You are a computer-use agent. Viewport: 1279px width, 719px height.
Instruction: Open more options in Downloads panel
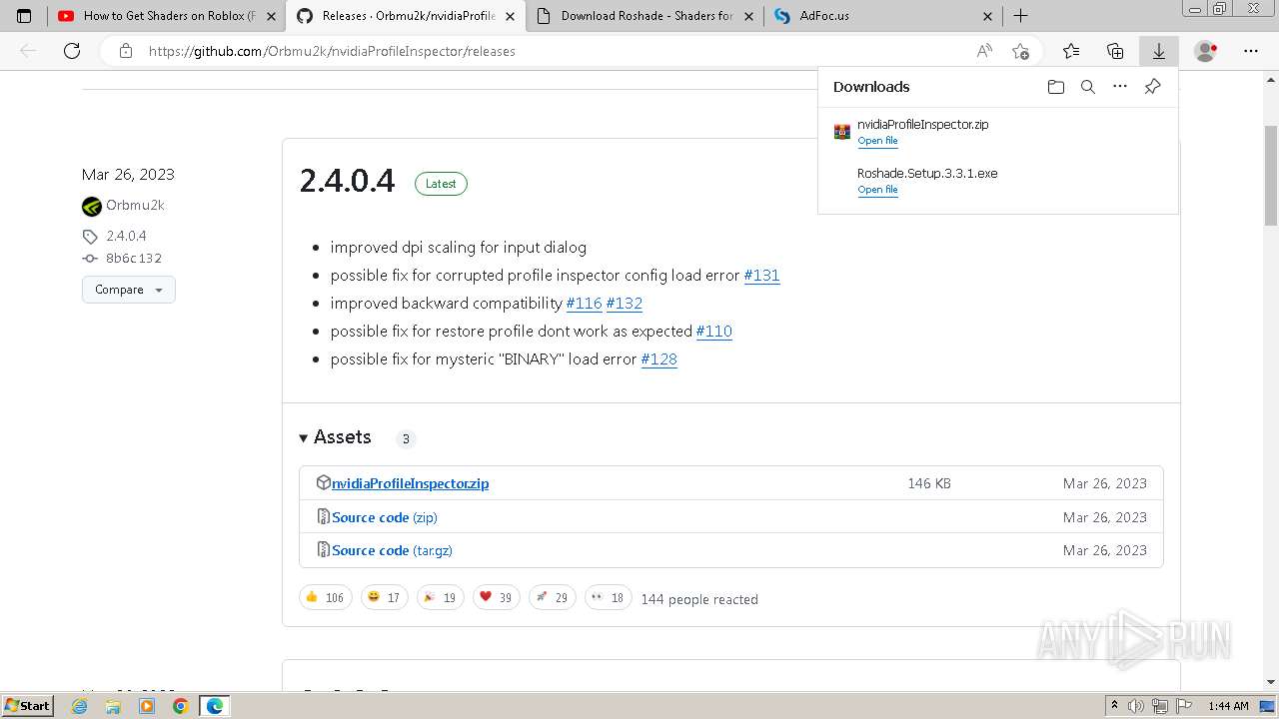click(1120, 87)
